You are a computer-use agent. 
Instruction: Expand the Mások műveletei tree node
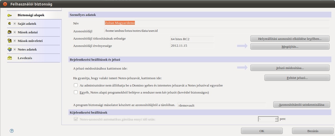pos(15,41)
